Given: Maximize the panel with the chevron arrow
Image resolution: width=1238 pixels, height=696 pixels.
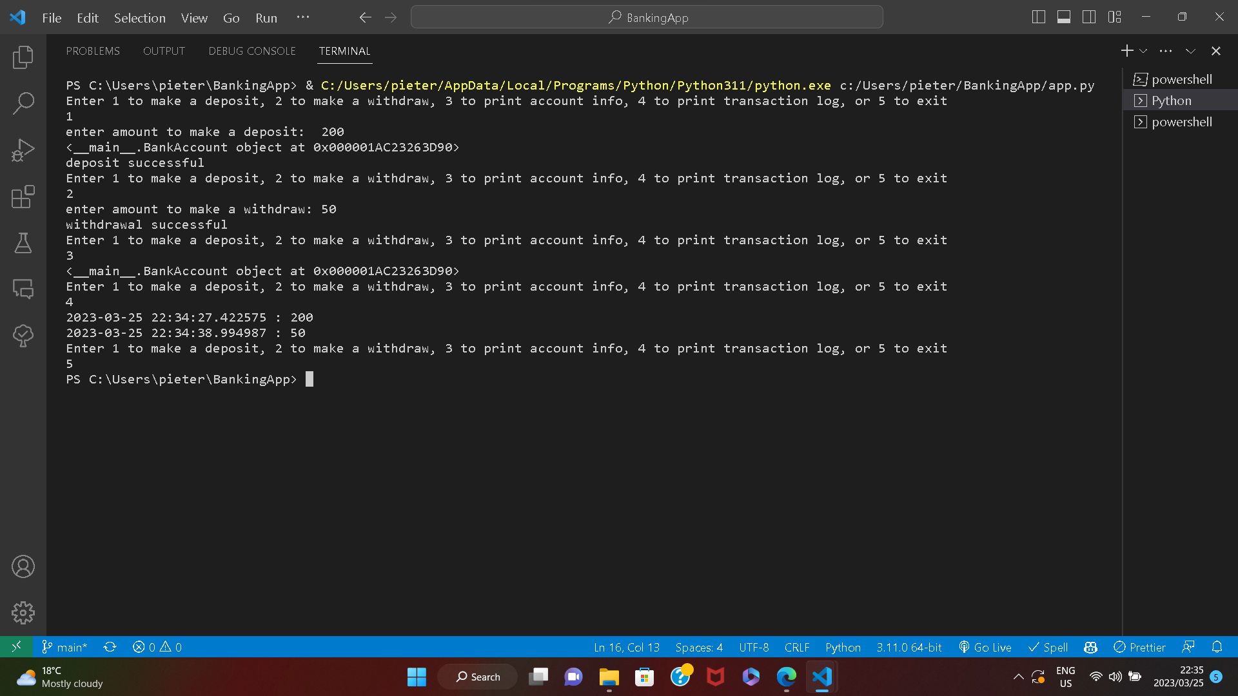Looking at the screenshot, I should point(1190,51).
